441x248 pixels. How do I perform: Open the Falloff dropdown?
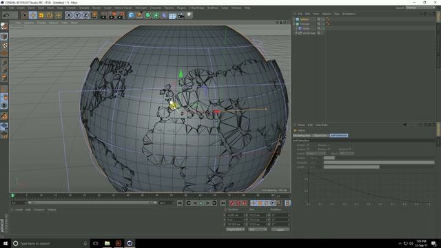316,154
